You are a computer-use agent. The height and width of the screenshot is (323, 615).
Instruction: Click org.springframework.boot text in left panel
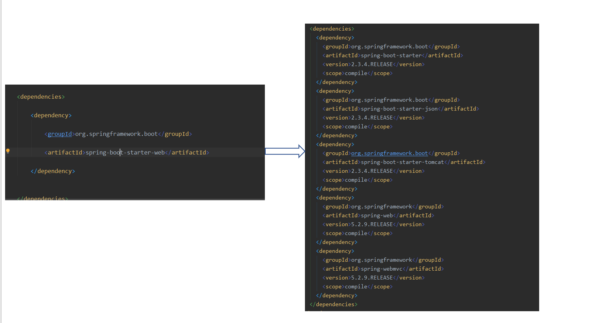116,134
